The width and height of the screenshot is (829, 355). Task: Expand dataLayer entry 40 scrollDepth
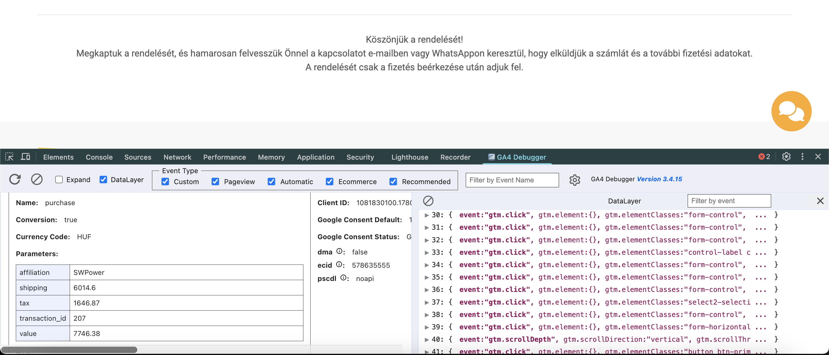427,340
